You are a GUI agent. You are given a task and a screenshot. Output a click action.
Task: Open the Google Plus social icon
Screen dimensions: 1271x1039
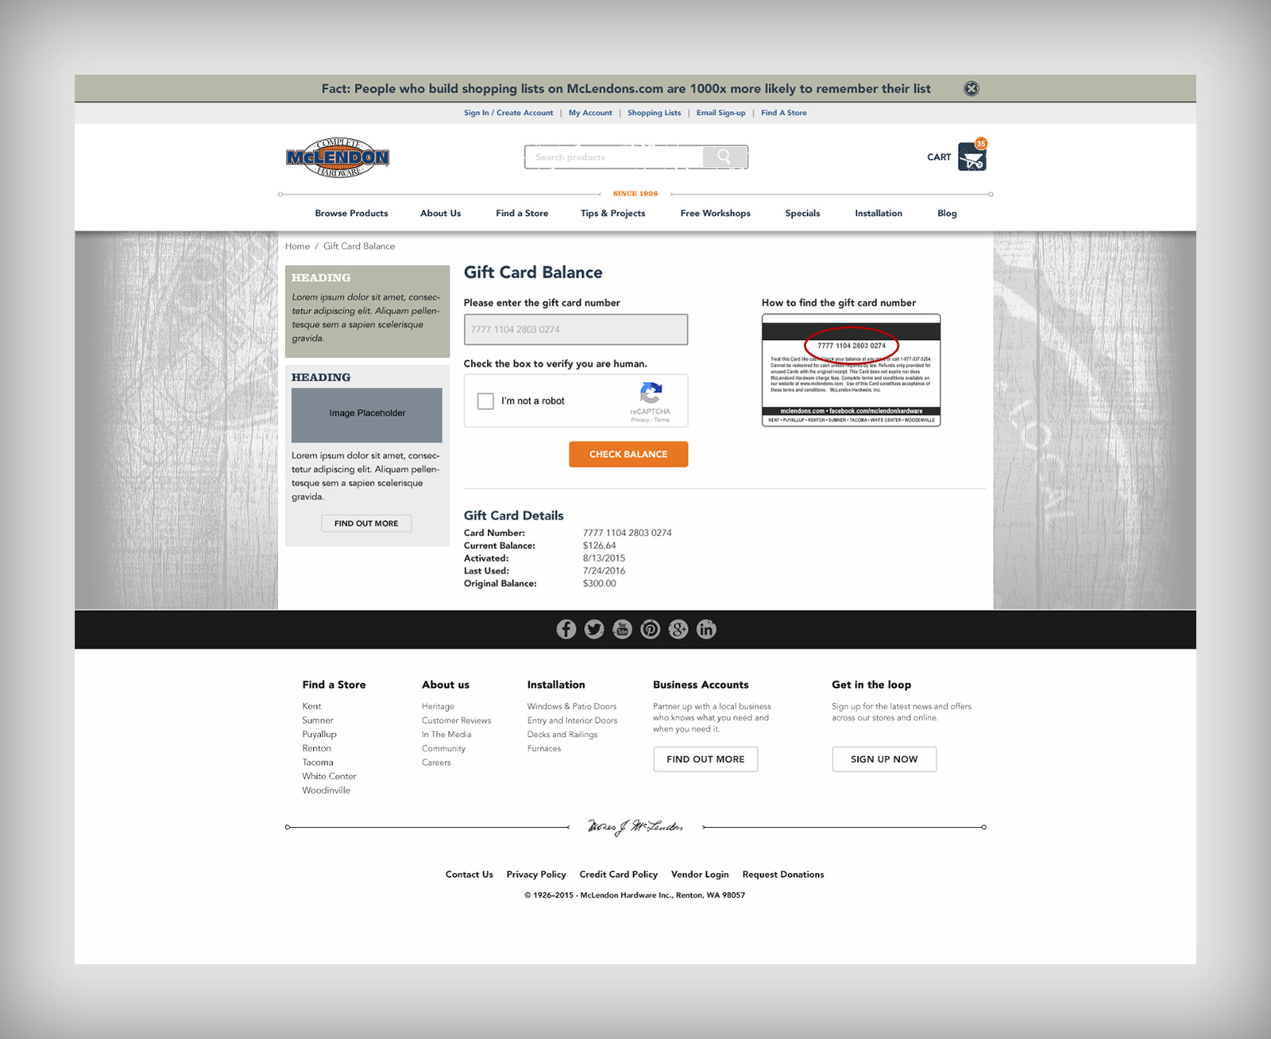tap(678, 629)
